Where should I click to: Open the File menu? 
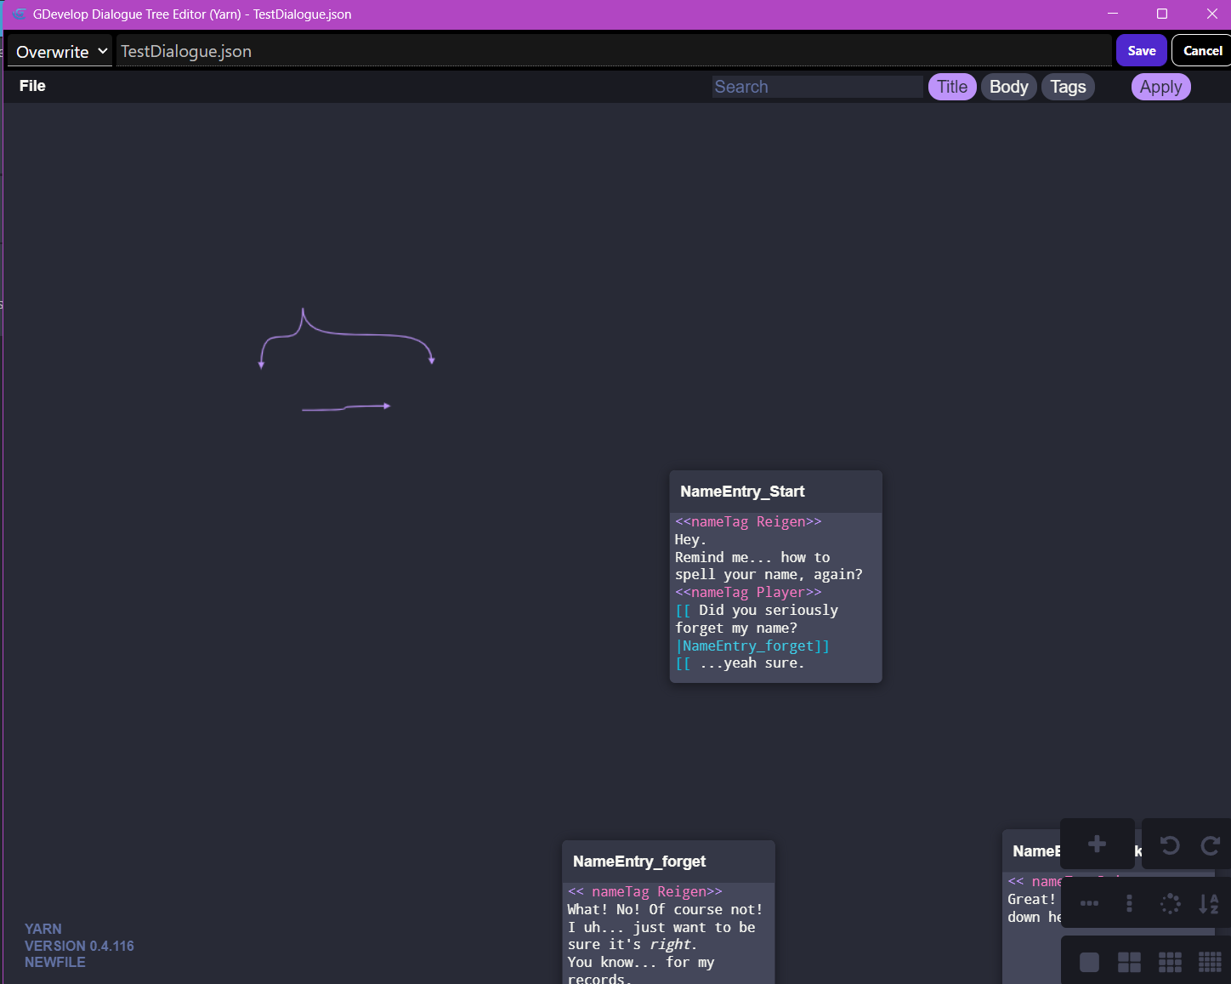(x=32, y=85)
